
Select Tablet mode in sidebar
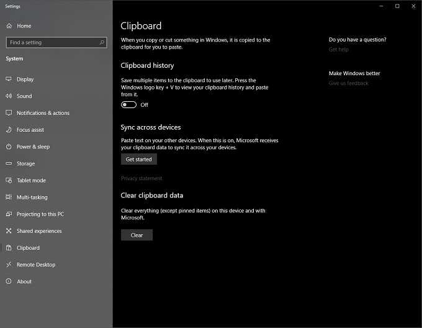click(x=31, y=180)
